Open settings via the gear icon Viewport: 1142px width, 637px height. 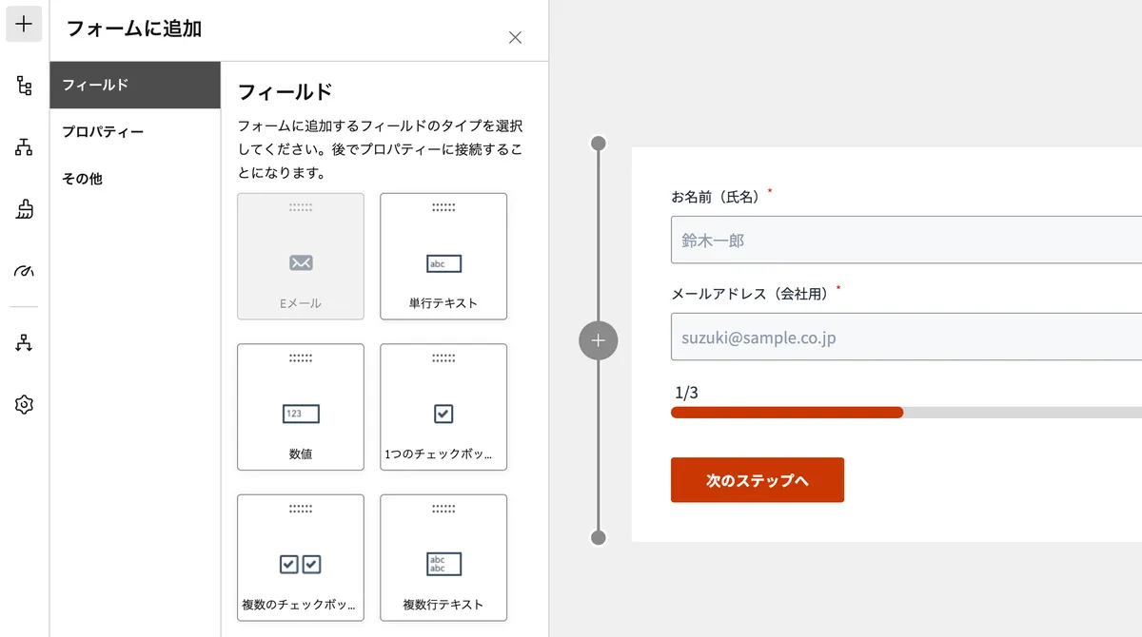click(x=23, y=404)
